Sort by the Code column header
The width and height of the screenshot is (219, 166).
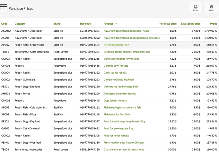tap(4, 24)
